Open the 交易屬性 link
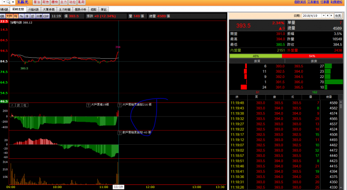The image size is (347, 190). pyautogui.click(x=313, y=2)
